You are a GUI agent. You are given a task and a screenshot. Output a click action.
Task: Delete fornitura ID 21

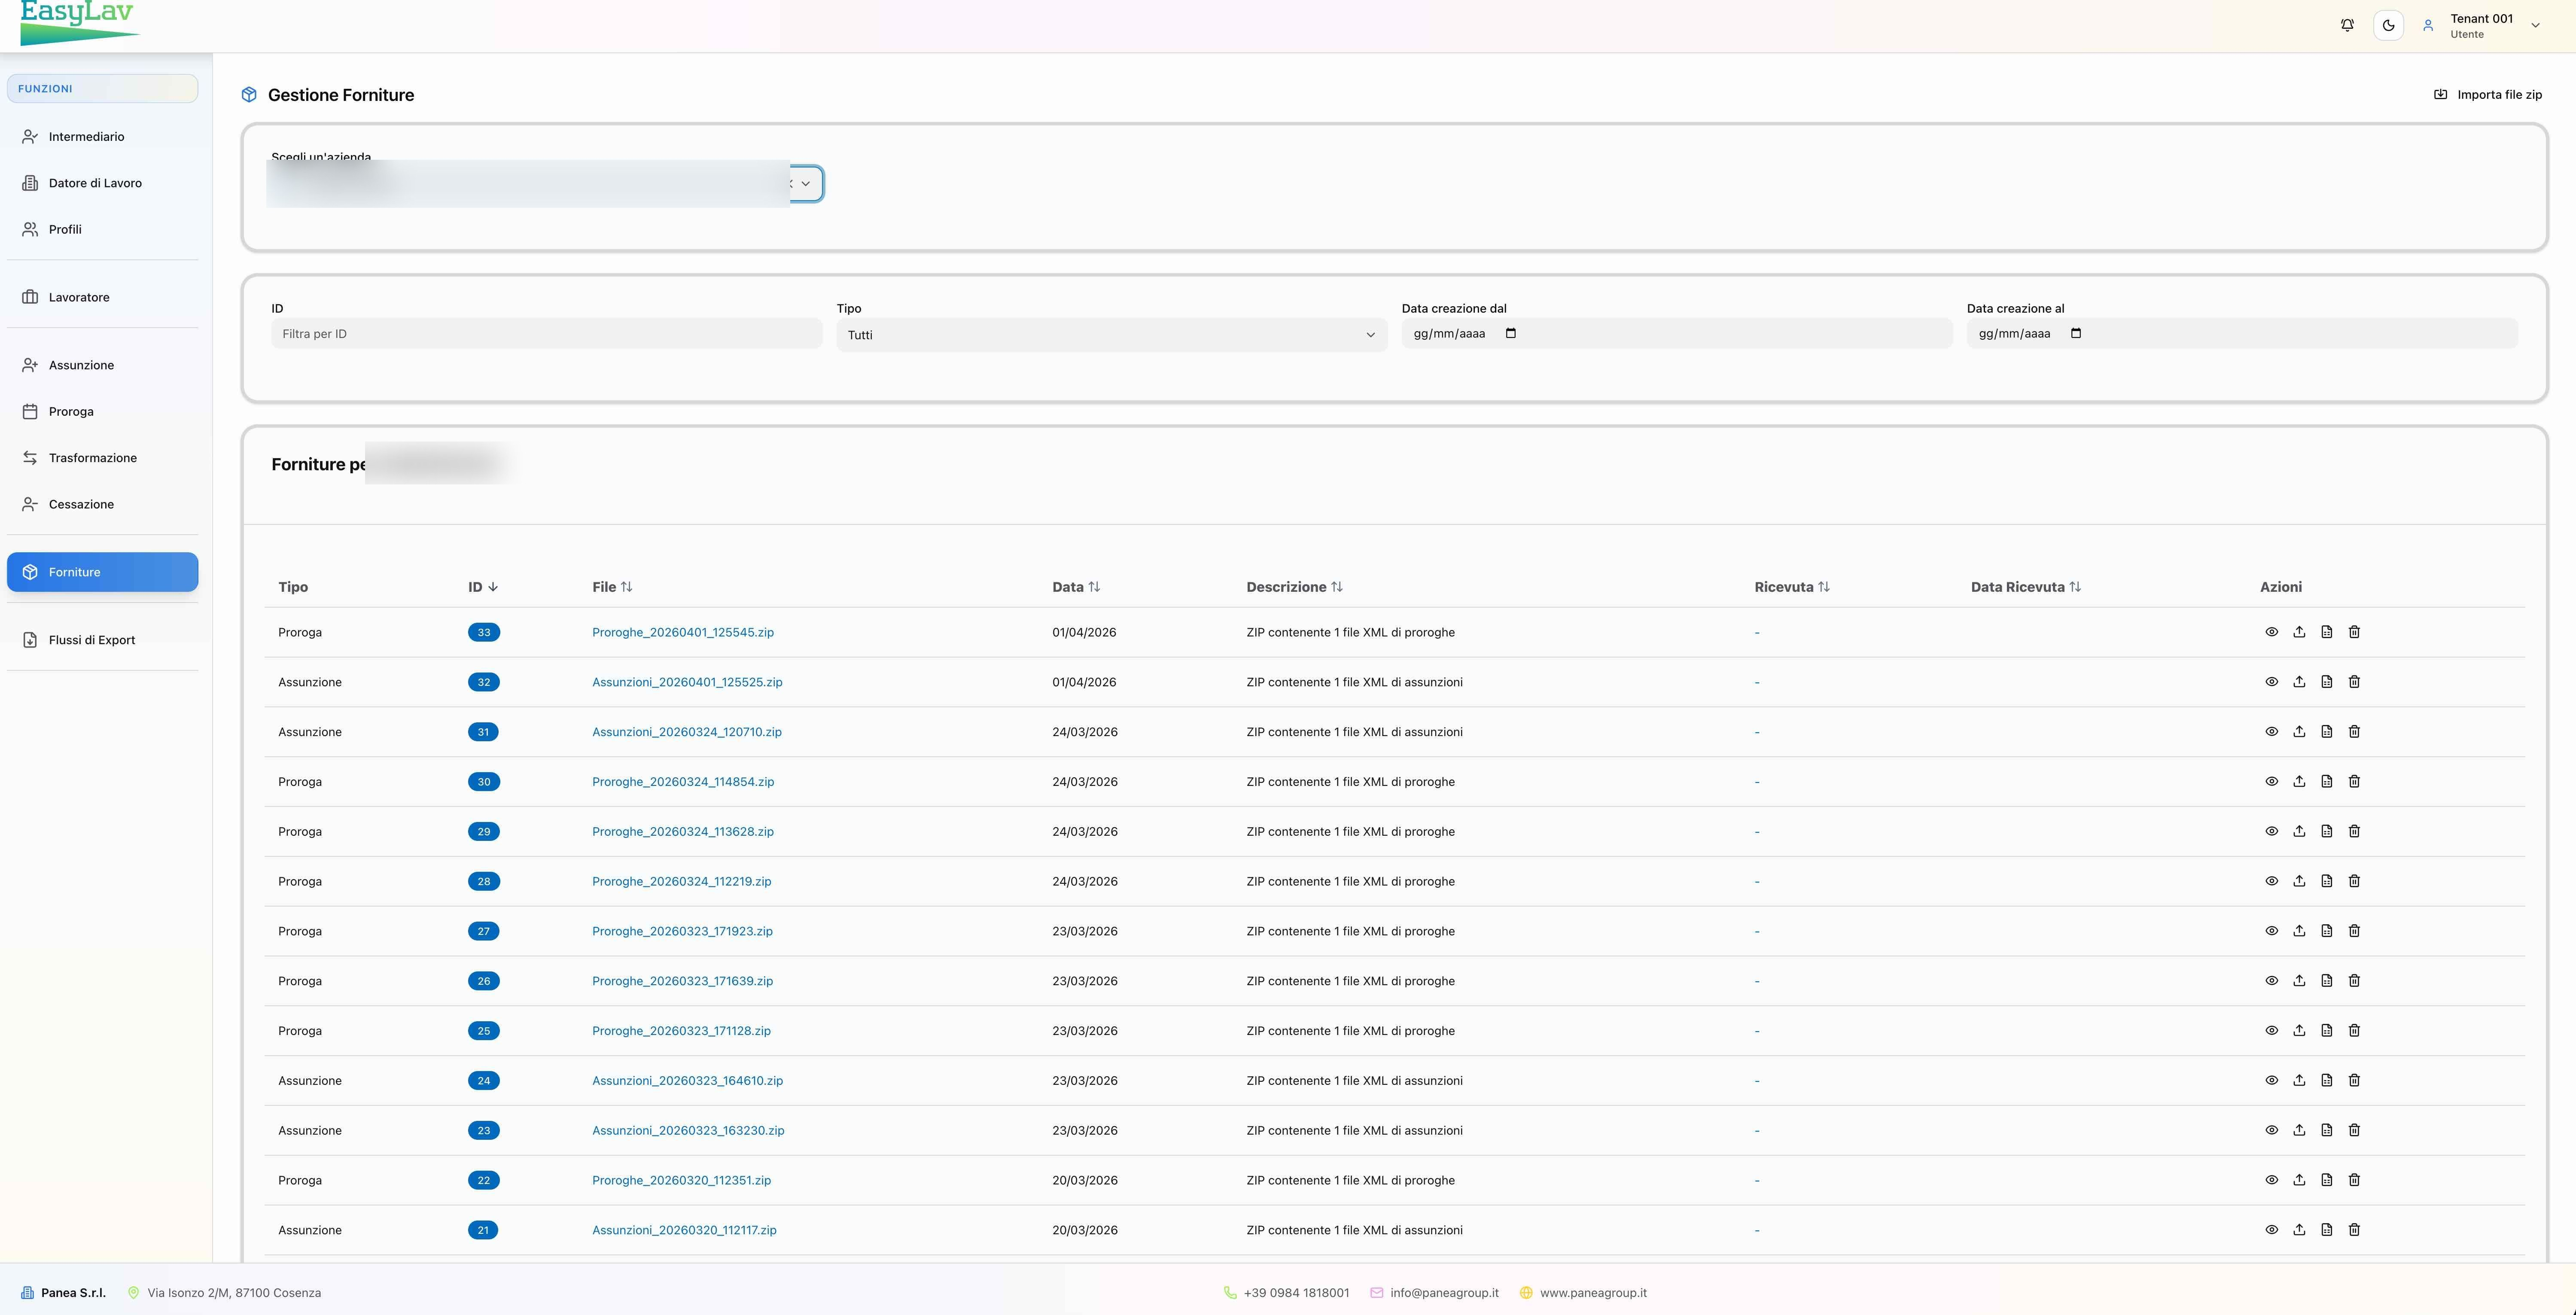(2354, 1231)
